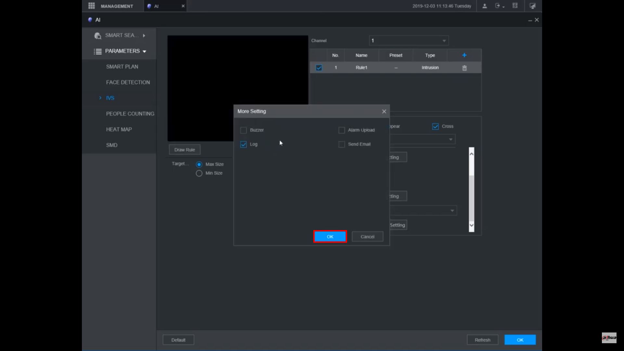
Task: Click the logout arrow icon in top bar
Action: [x=498, y=6]
